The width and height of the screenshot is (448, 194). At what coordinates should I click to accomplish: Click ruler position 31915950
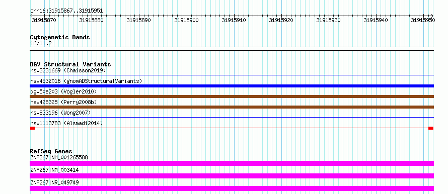423,20
